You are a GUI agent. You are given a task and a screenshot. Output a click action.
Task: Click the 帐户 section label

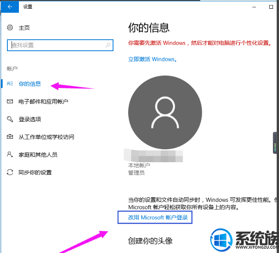pos(12,69)
